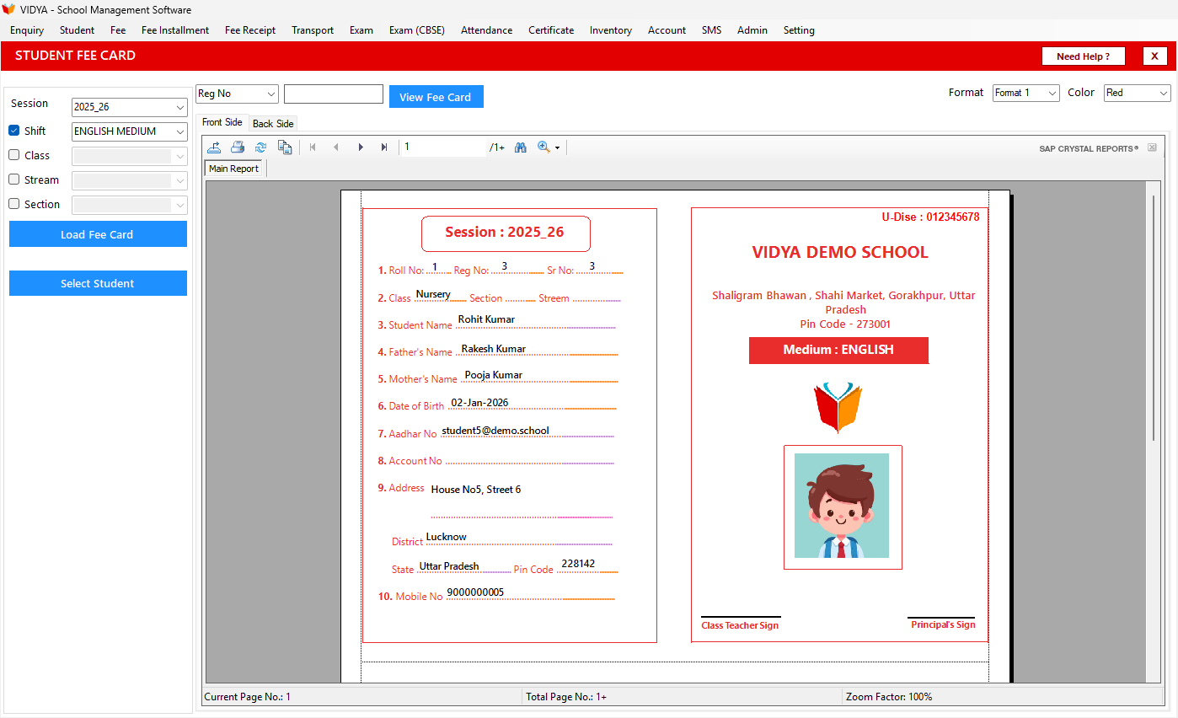1178x718 pixels.
Task: Open the Admin menu
Action: (752, 30)
